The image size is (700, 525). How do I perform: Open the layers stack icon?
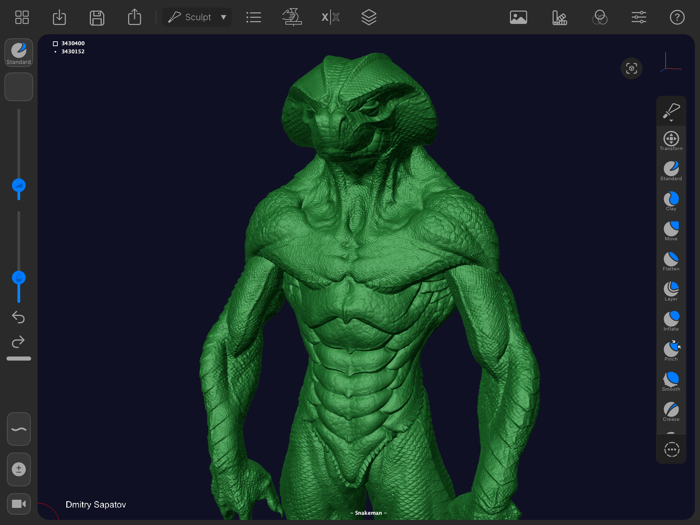point(369,17)
